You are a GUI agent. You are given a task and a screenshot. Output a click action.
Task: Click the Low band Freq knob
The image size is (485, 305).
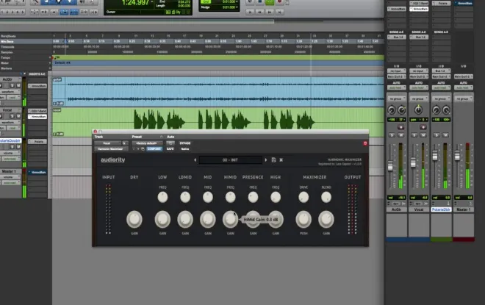pyautogui.click(x=162, y=197)
